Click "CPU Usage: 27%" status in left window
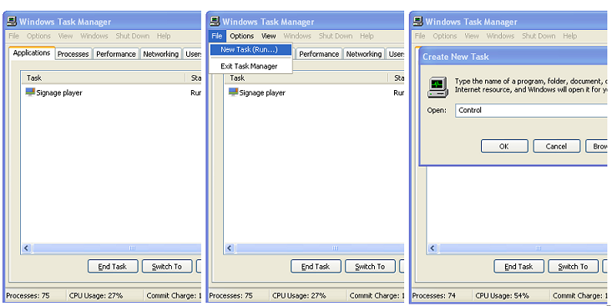 (96, 296)
